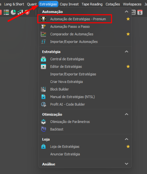Click the Loja de Estratégias shopping bag icon
The width and height of the screenshot is (147, 174).
point(43,147)
